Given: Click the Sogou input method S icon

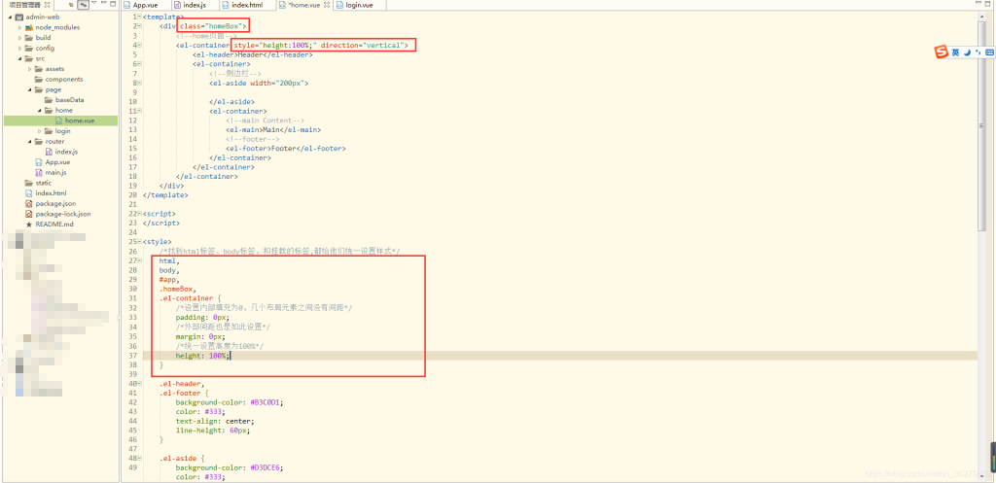Looking at the screenshot, I should [x=941, y=52].
